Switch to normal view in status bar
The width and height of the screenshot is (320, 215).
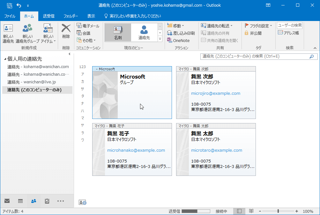(x=239, y=211)
